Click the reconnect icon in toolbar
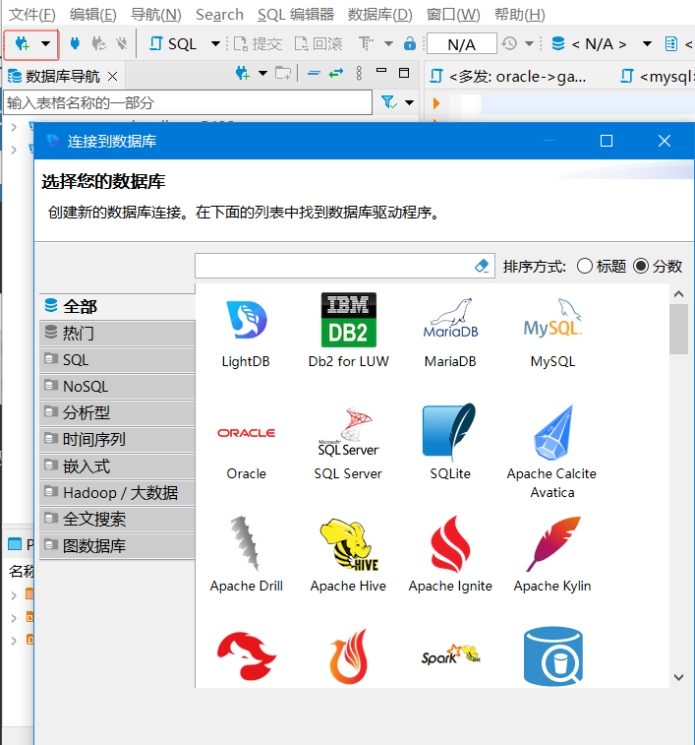 [x=98, y=43]
